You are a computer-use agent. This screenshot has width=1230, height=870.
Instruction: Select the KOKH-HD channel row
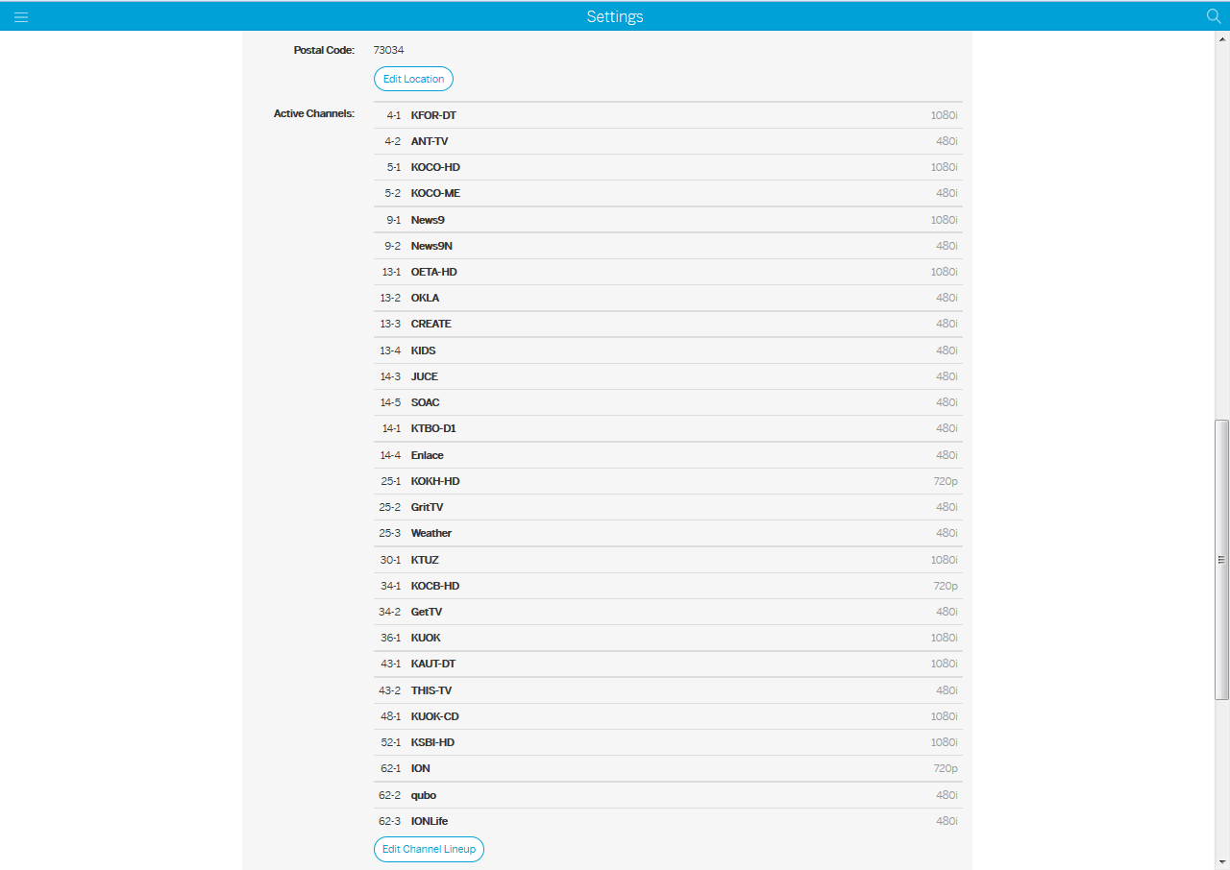(668, 481)
